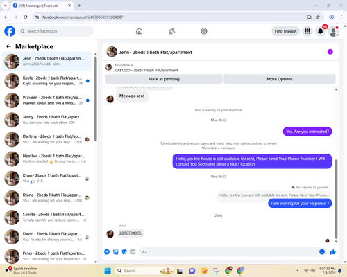Open the notifications bell icon

coord(321,31)
